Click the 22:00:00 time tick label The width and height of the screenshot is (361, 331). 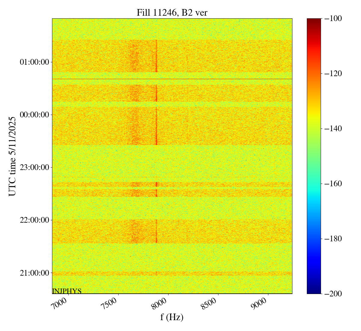pos(34,220)
